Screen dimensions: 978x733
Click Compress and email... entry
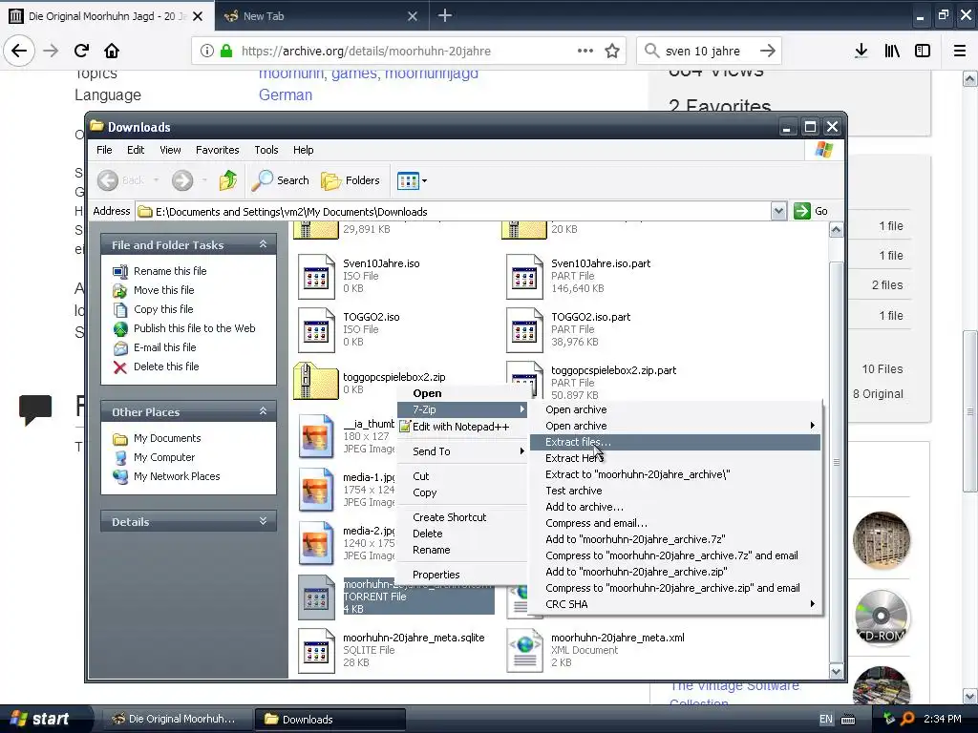pyautogui.click(x=675, y=523)
